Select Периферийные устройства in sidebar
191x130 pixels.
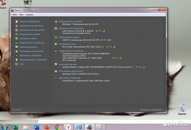[x=33, y=60]
